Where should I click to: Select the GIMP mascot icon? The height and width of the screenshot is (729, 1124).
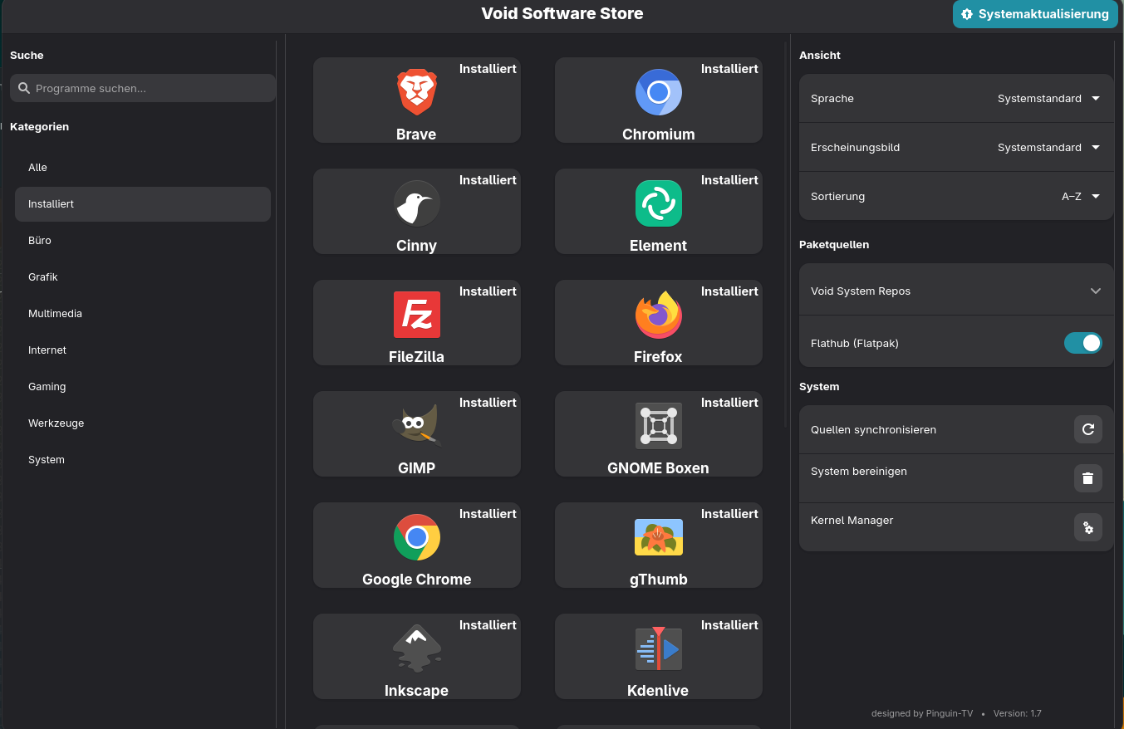click(417, 426)
